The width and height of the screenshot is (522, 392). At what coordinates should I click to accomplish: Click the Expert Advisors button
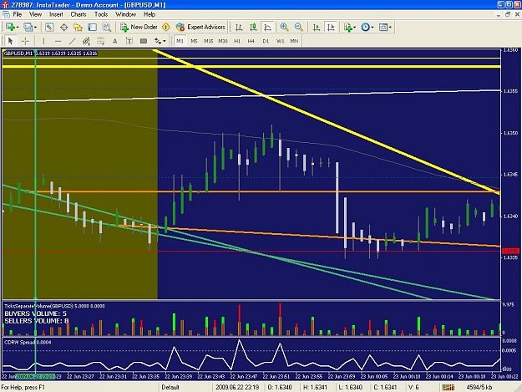coord(200,28)
